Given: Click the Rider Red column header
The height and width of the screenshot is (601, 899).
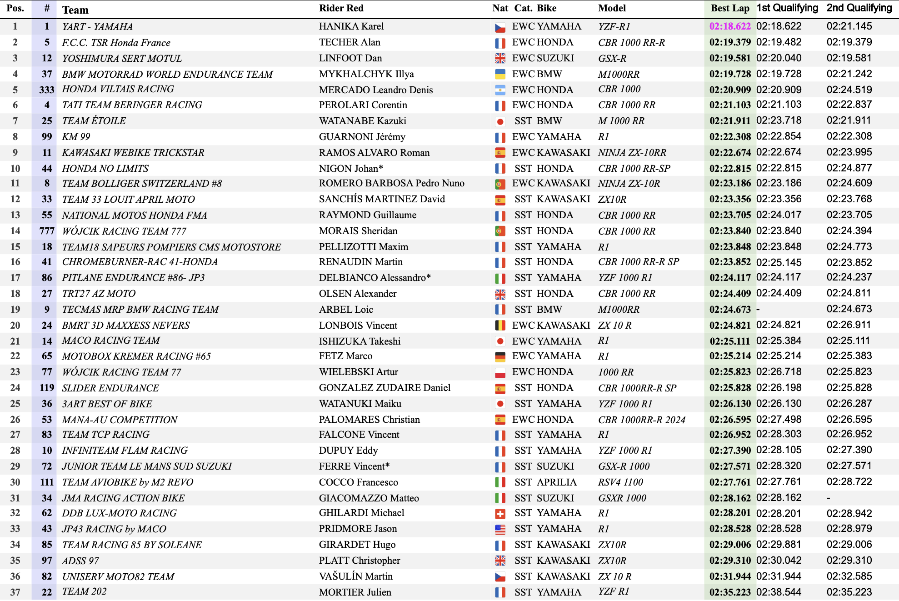Looking at the screenshot, I should pos(341,8).
